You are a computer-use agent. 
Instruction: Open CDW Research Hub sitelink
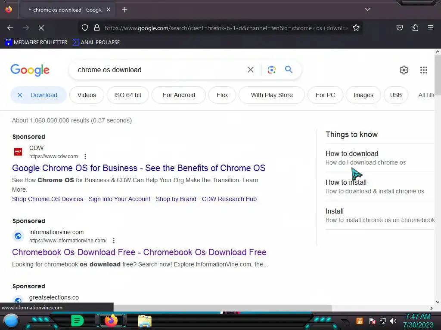pos(229,199)
